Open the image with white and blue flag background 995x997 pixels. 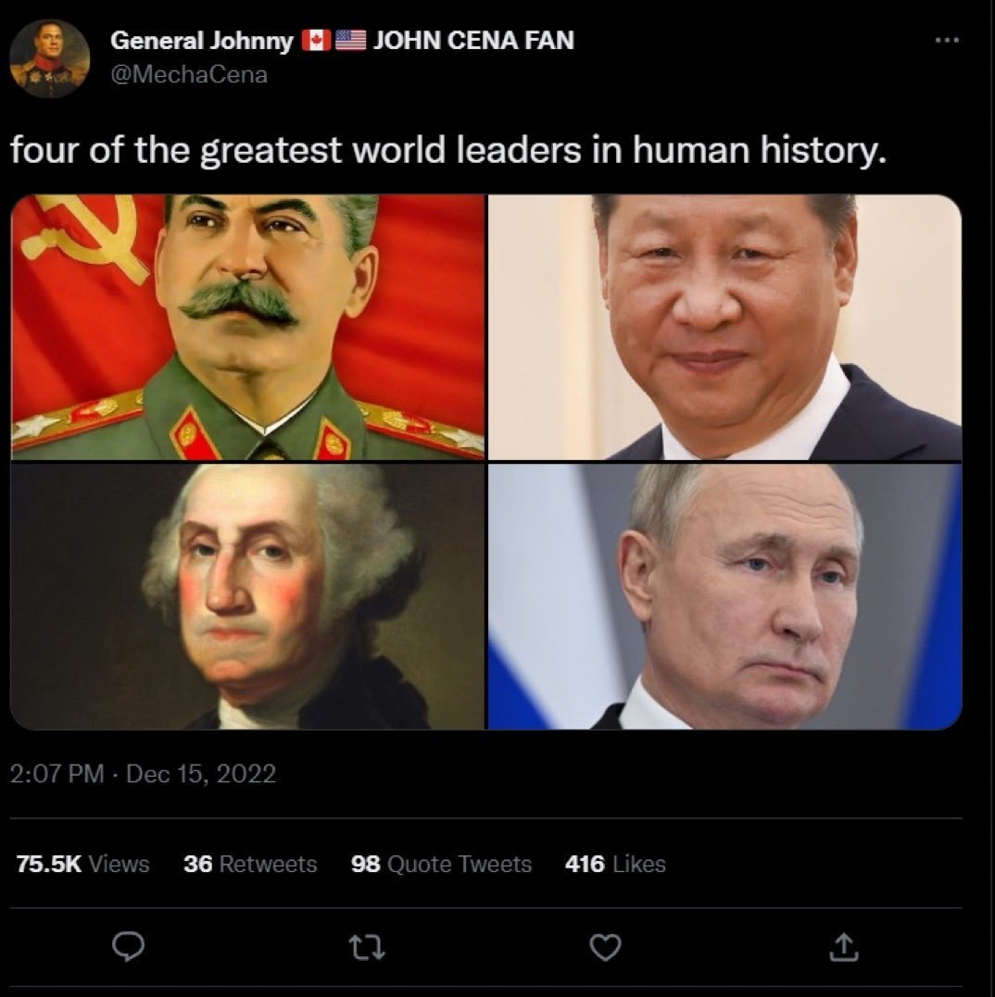(x=724, y=596)
